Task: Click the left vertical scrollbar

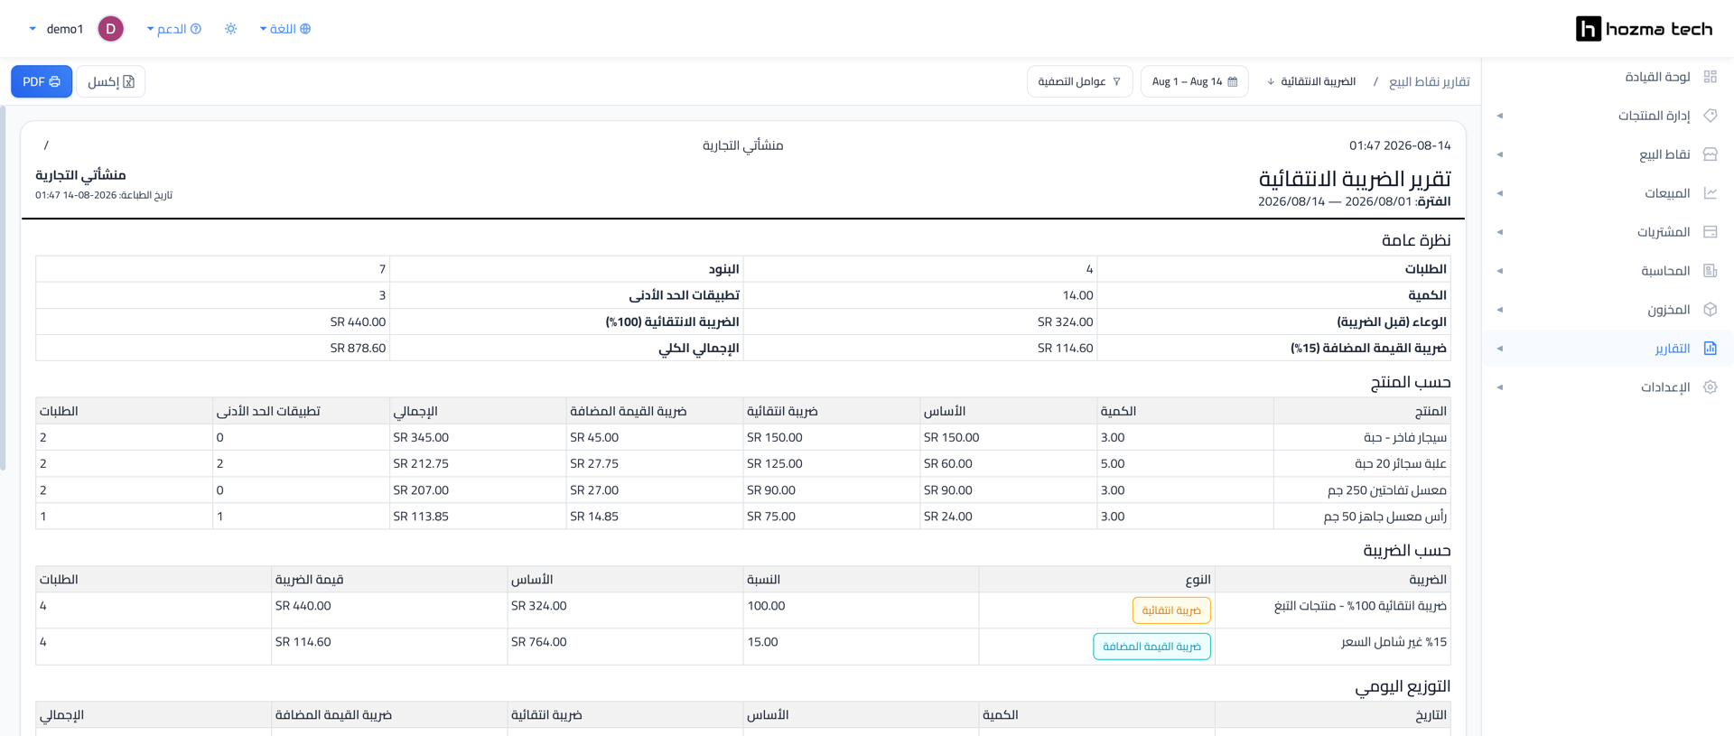Action: (3, 289)
